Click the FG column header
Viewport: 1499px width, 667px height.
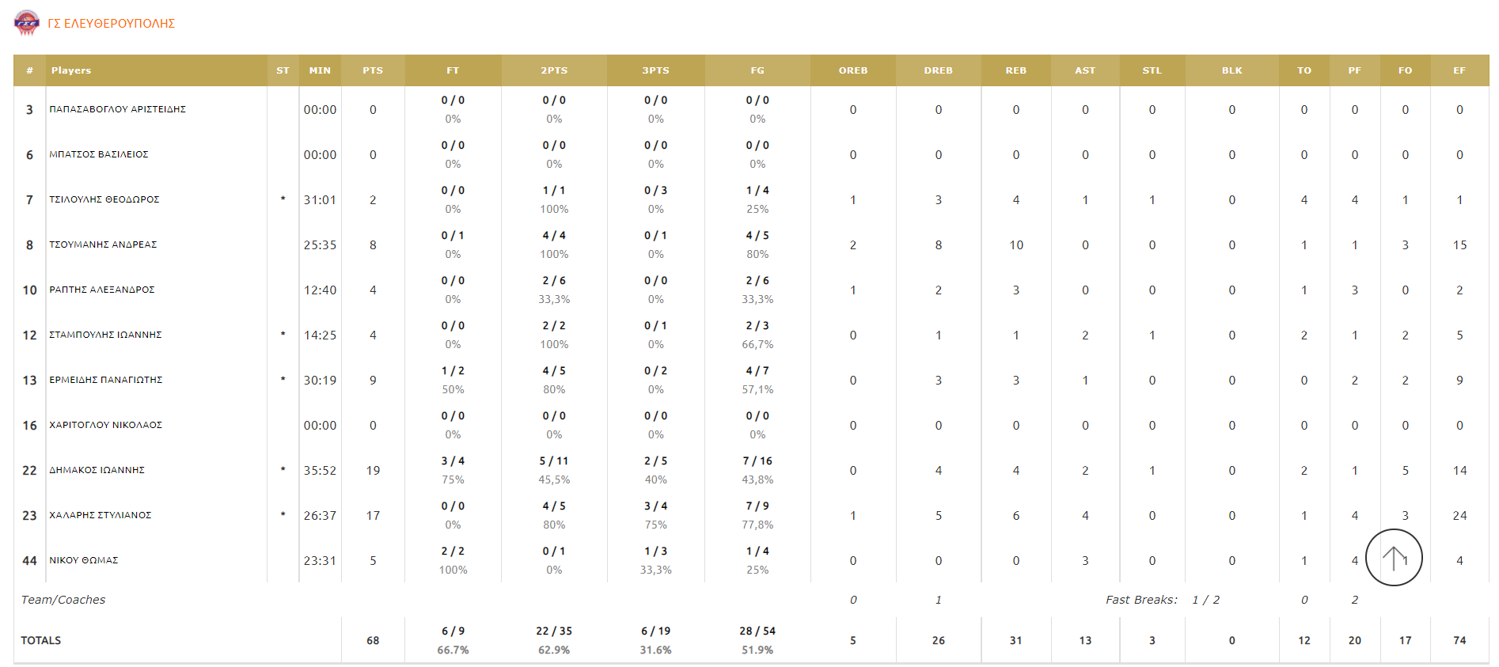point(757,70)
